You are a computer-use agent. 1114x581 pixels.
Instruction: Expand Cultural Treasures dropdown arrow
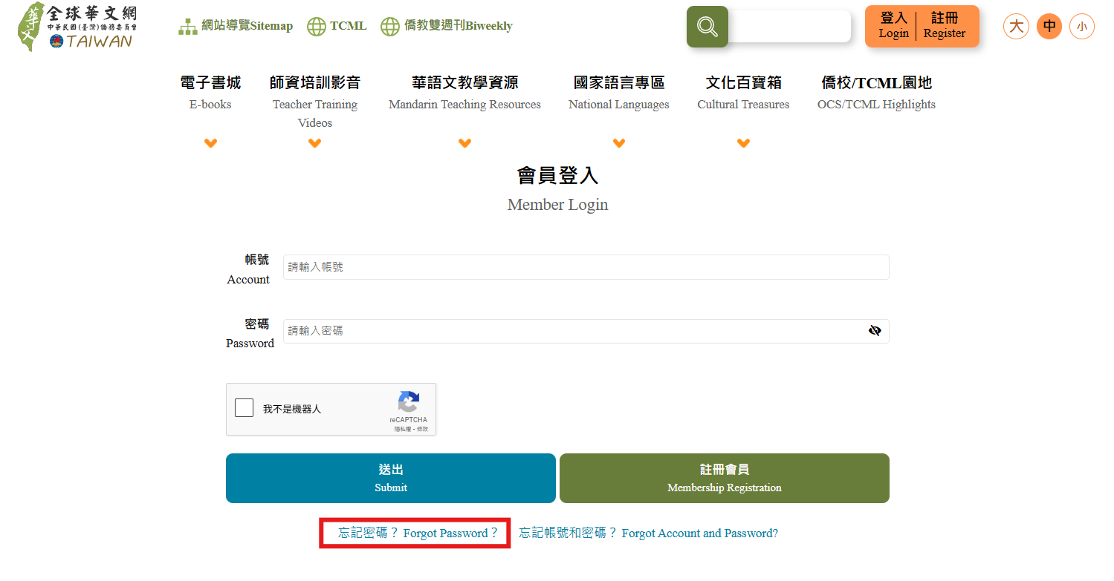point(743,143)
